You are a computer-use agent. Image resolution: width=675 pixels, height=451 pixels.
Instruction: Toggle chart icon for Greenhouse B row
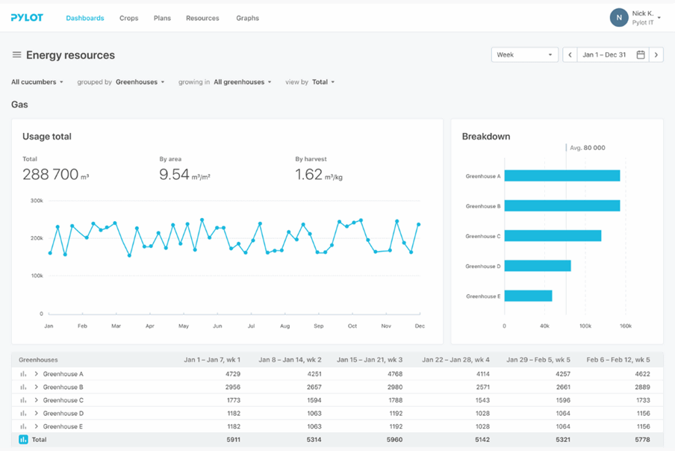23,388
